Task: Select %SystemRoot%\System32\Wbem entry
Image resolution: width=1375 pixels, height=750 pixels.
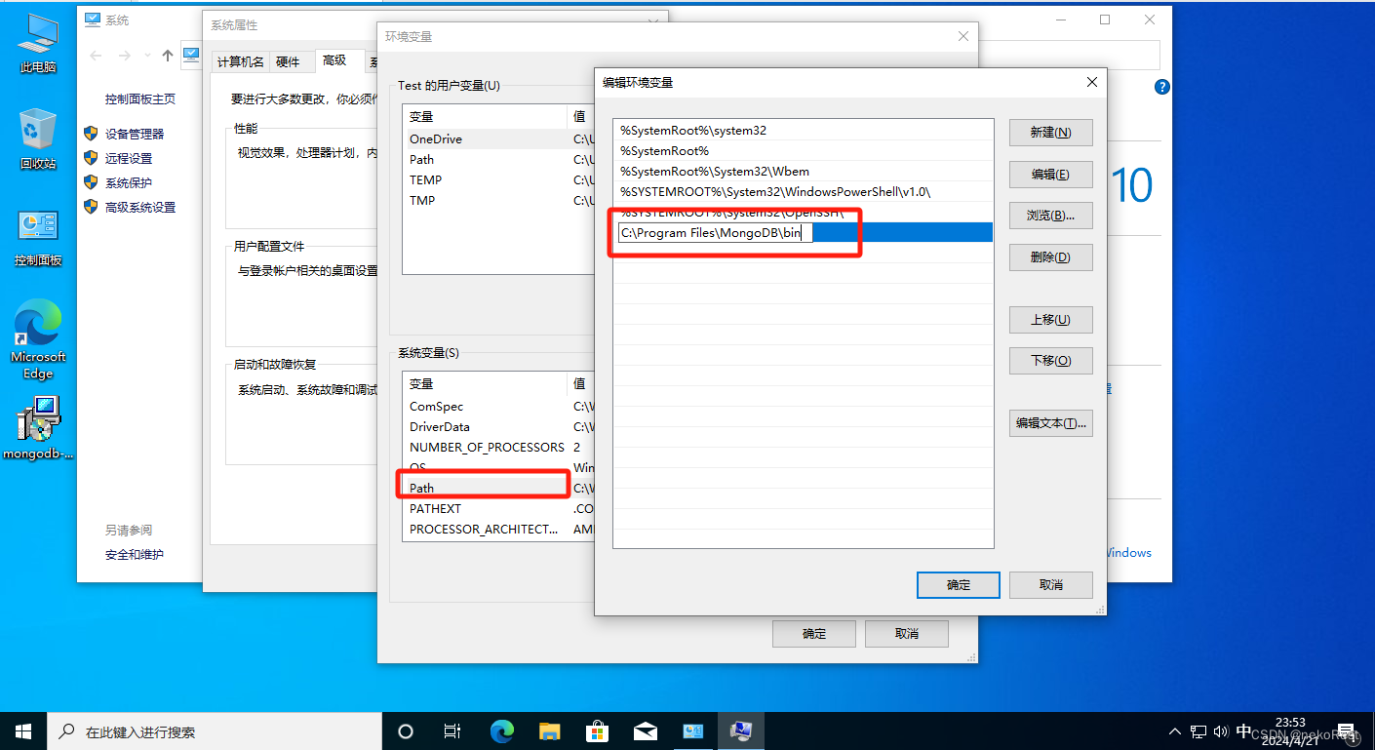Action: click(x=803, y=171)
